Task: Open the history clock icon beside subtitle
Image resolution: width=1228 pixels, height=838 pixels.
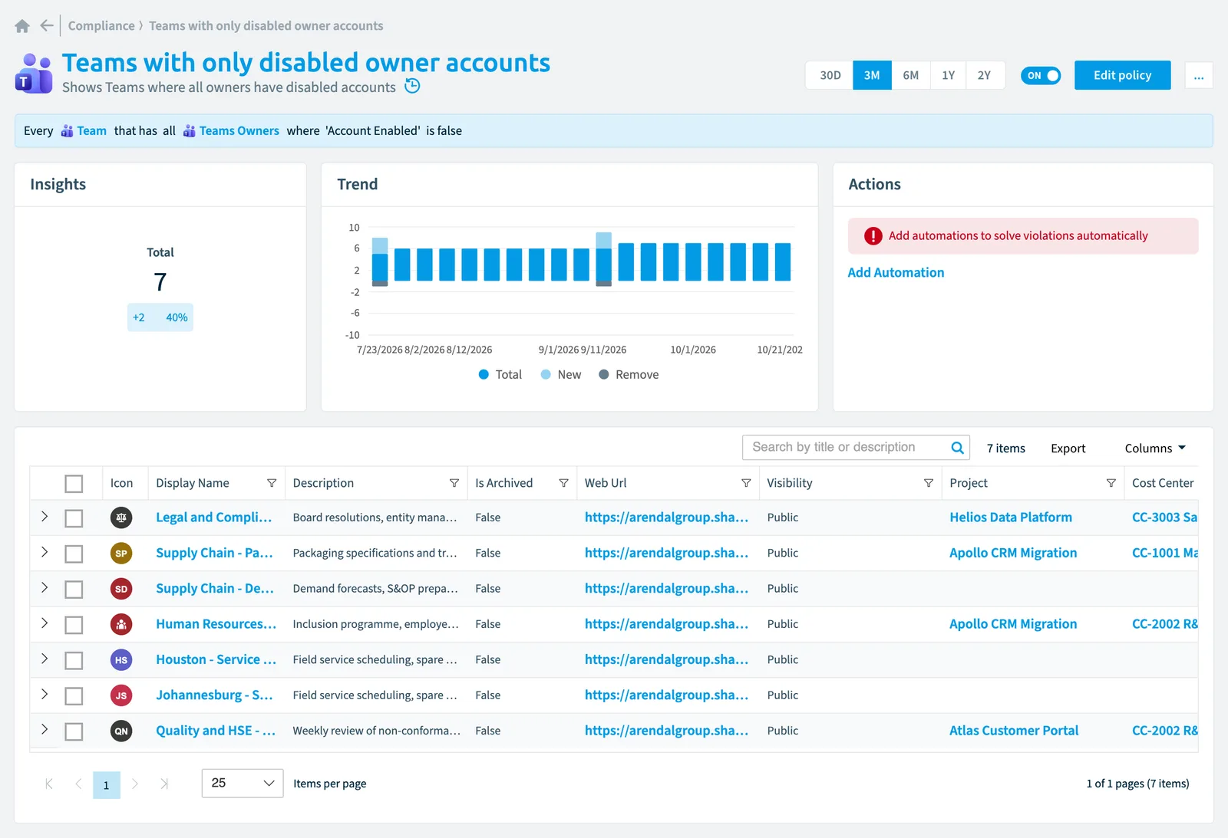Action: 412,86
